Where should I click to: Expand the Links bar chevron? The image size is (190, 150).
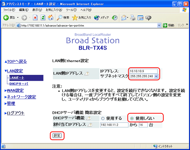(187, 25)
